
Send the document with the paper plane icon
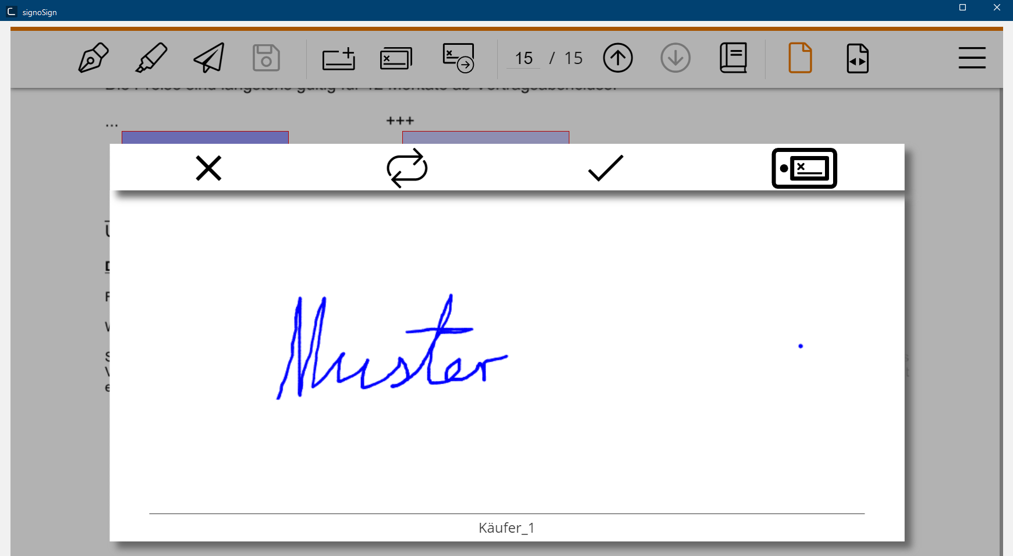[209, 58]
